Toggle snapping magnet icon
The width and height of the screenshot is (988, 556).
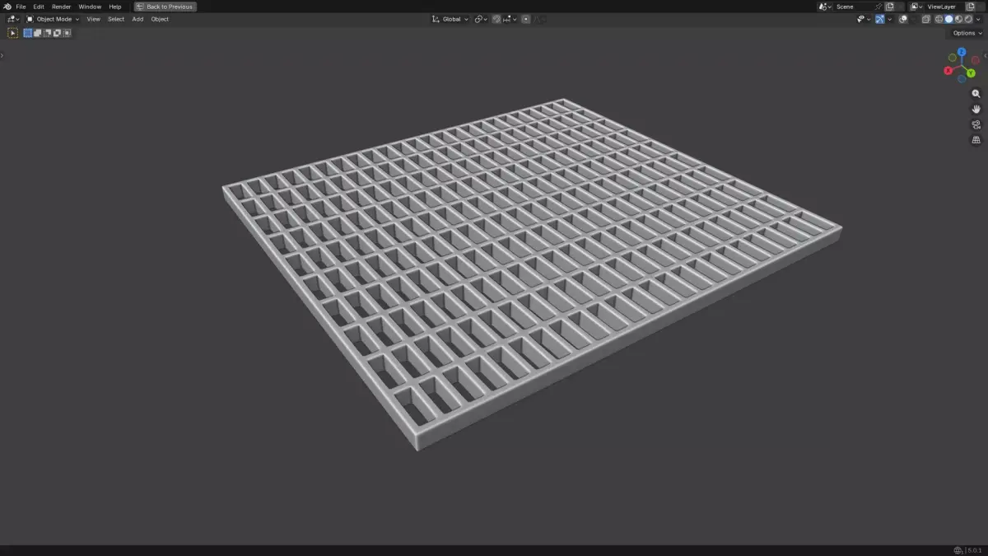pyautogui.click(x=496, y=19)
